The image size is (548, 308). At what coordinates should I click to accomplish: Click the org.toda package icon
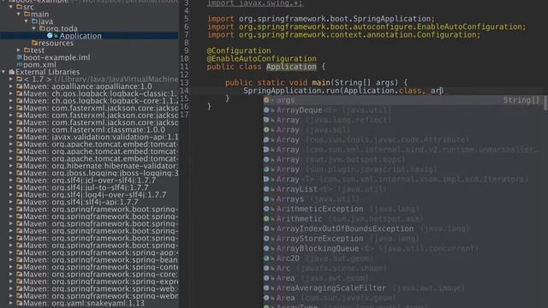[42, 28]
